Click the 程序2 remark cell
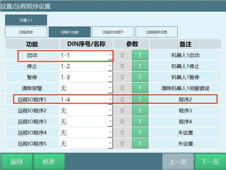Screen dimensions: 226x170 185,99
